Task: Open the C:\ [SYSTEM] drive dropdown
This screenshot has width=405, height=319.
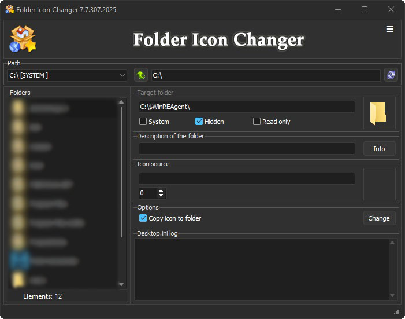Action: (x=67, y=75)
